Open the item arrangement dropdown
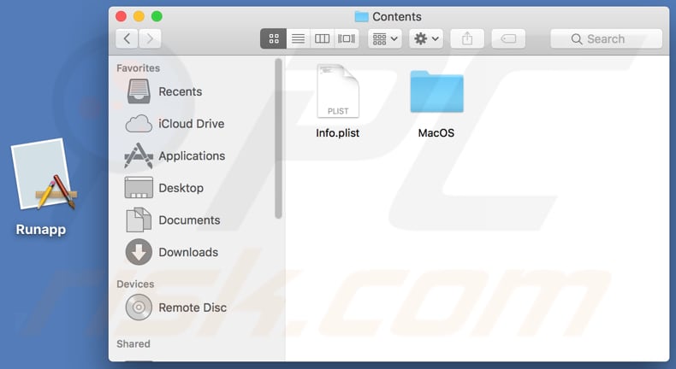The image size is (676, 369). pos(385,38)
